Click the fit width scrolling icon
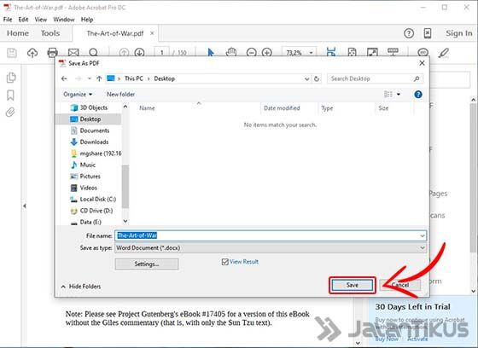The width and height of the screenshot is (478, 348). [x=331, y=52]
